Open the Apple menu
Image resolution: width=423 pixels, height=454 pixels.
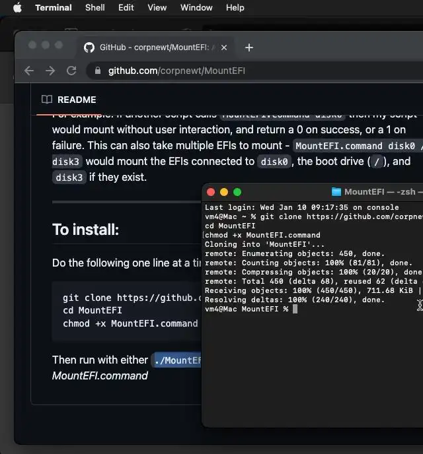pos(17,8)
